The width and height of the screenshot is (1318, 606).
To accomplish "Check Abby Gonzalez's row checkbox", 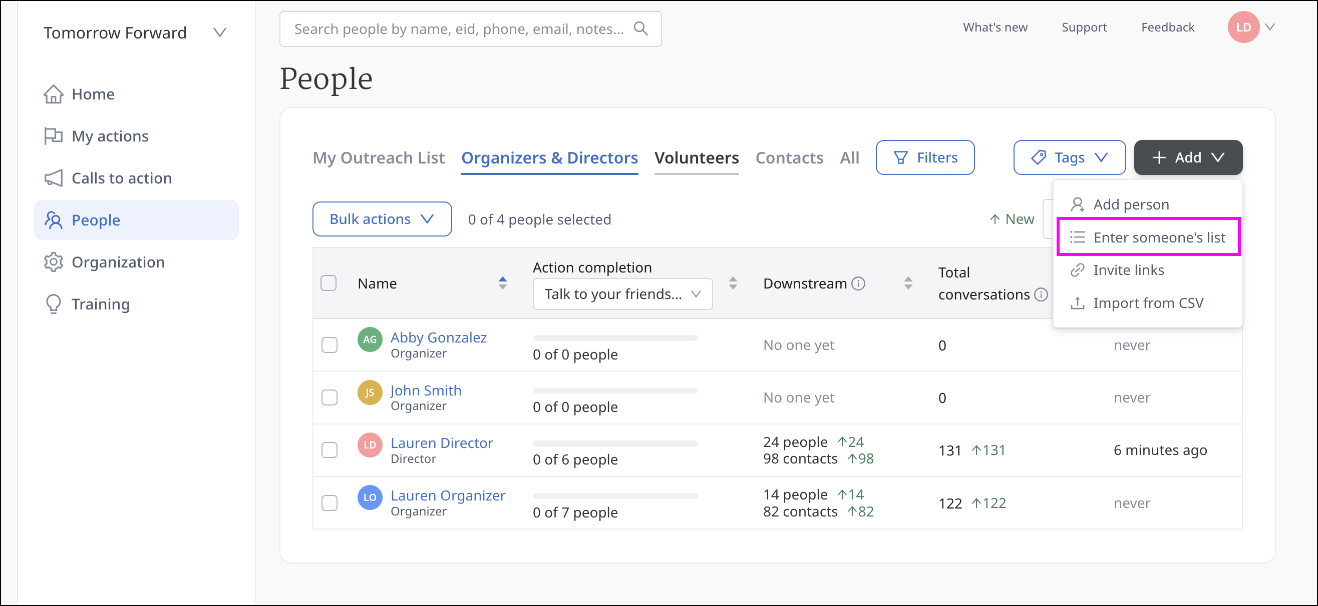I will coord(329,345).
